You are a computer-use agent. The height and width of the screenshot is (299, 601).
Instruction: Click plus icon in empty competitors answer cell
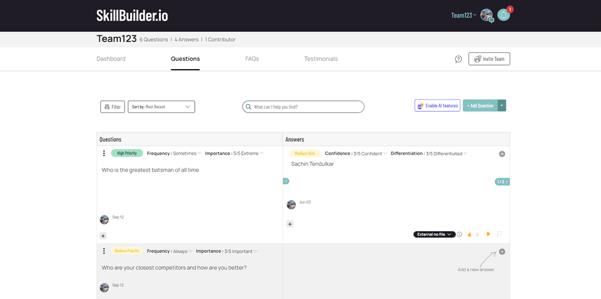pyautogui.click(x=502, y=252)
